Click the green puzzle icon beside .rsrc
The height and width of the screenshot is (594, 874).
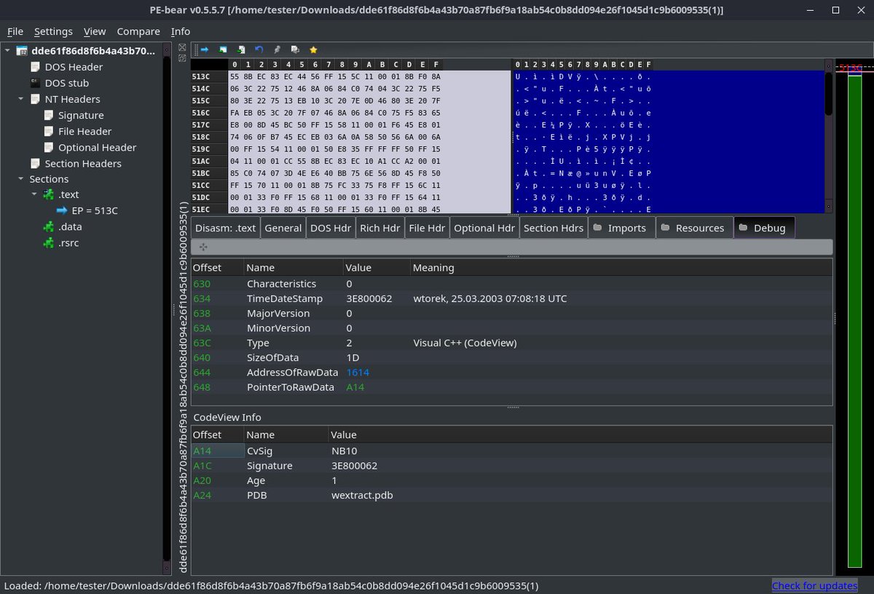tap(49, 242)
